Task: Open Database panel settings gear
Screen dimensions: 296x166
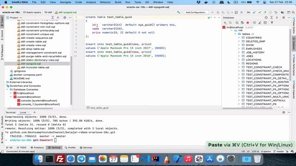Action: click(284, 18)
